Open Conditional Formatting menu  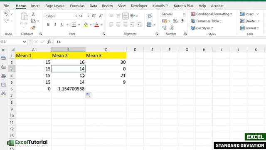tap(212, 14)
